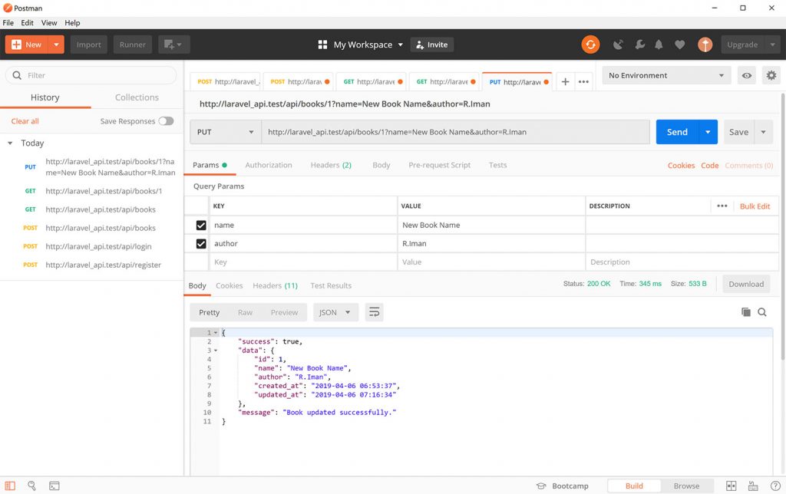Open the Upgrade dropdown arrow

[x=772, y=44]
